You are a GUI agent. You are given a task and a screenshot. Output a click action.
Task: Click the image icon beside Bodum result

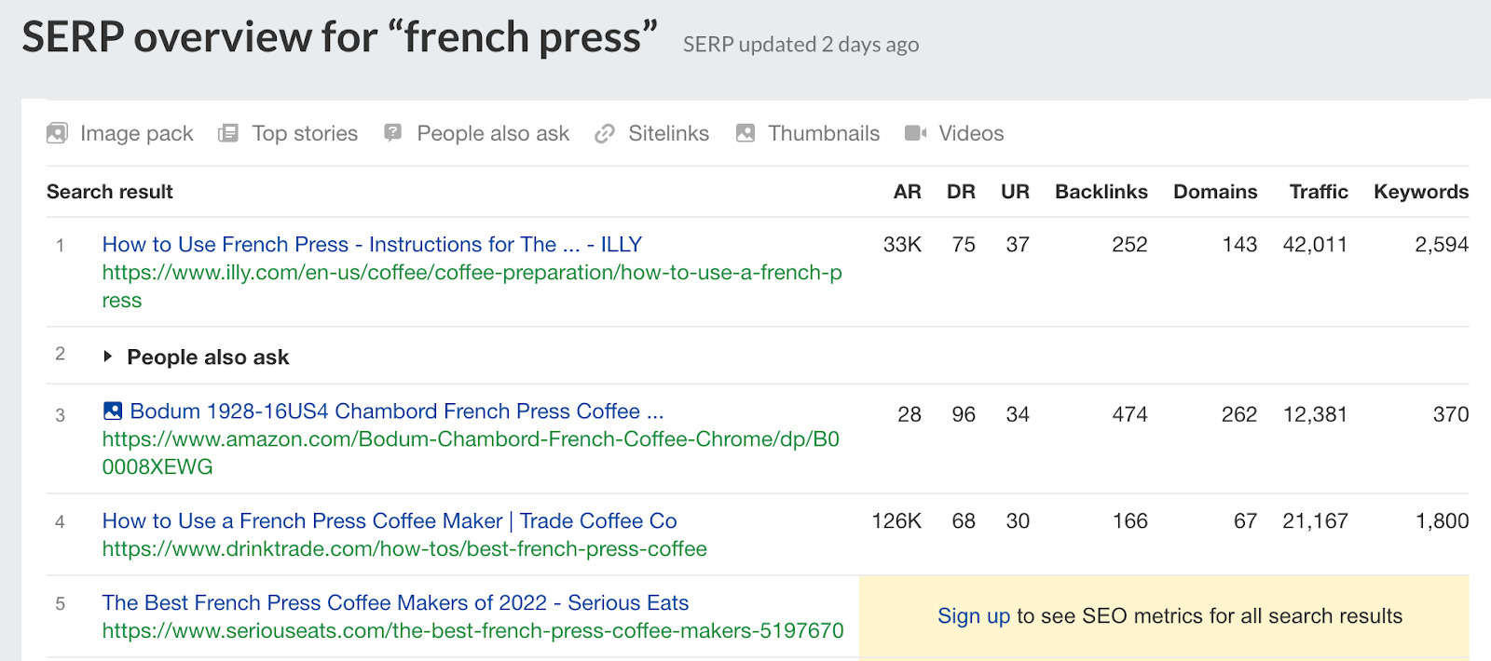(x=113, y=411)
